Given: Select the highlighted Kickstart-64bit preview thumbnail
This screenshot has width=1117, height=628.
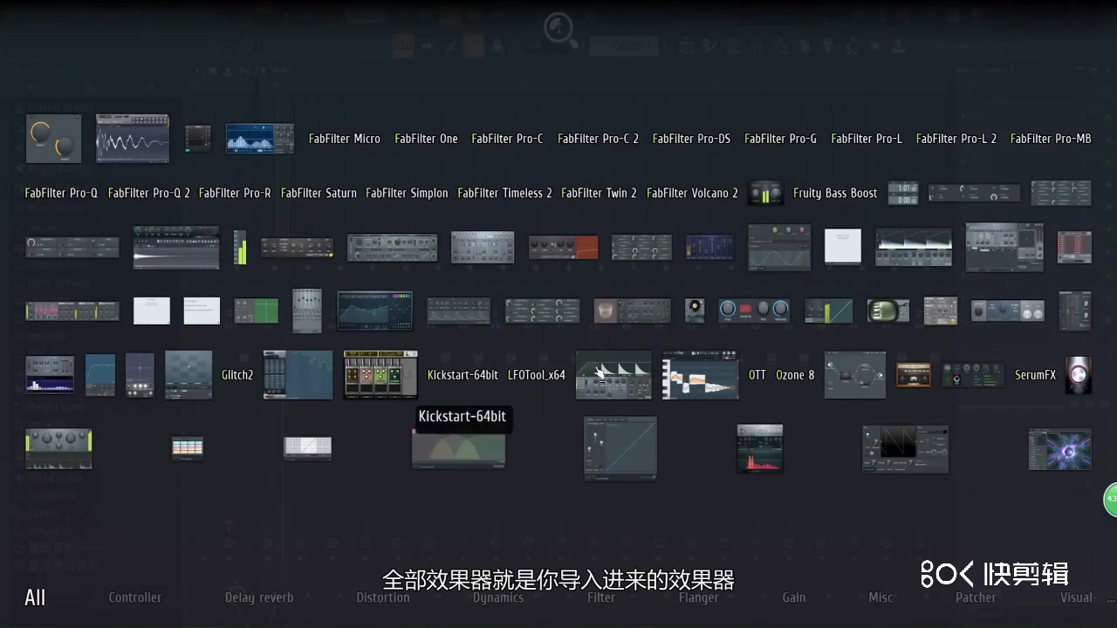Looking at the screenshot, I should 459,449.
